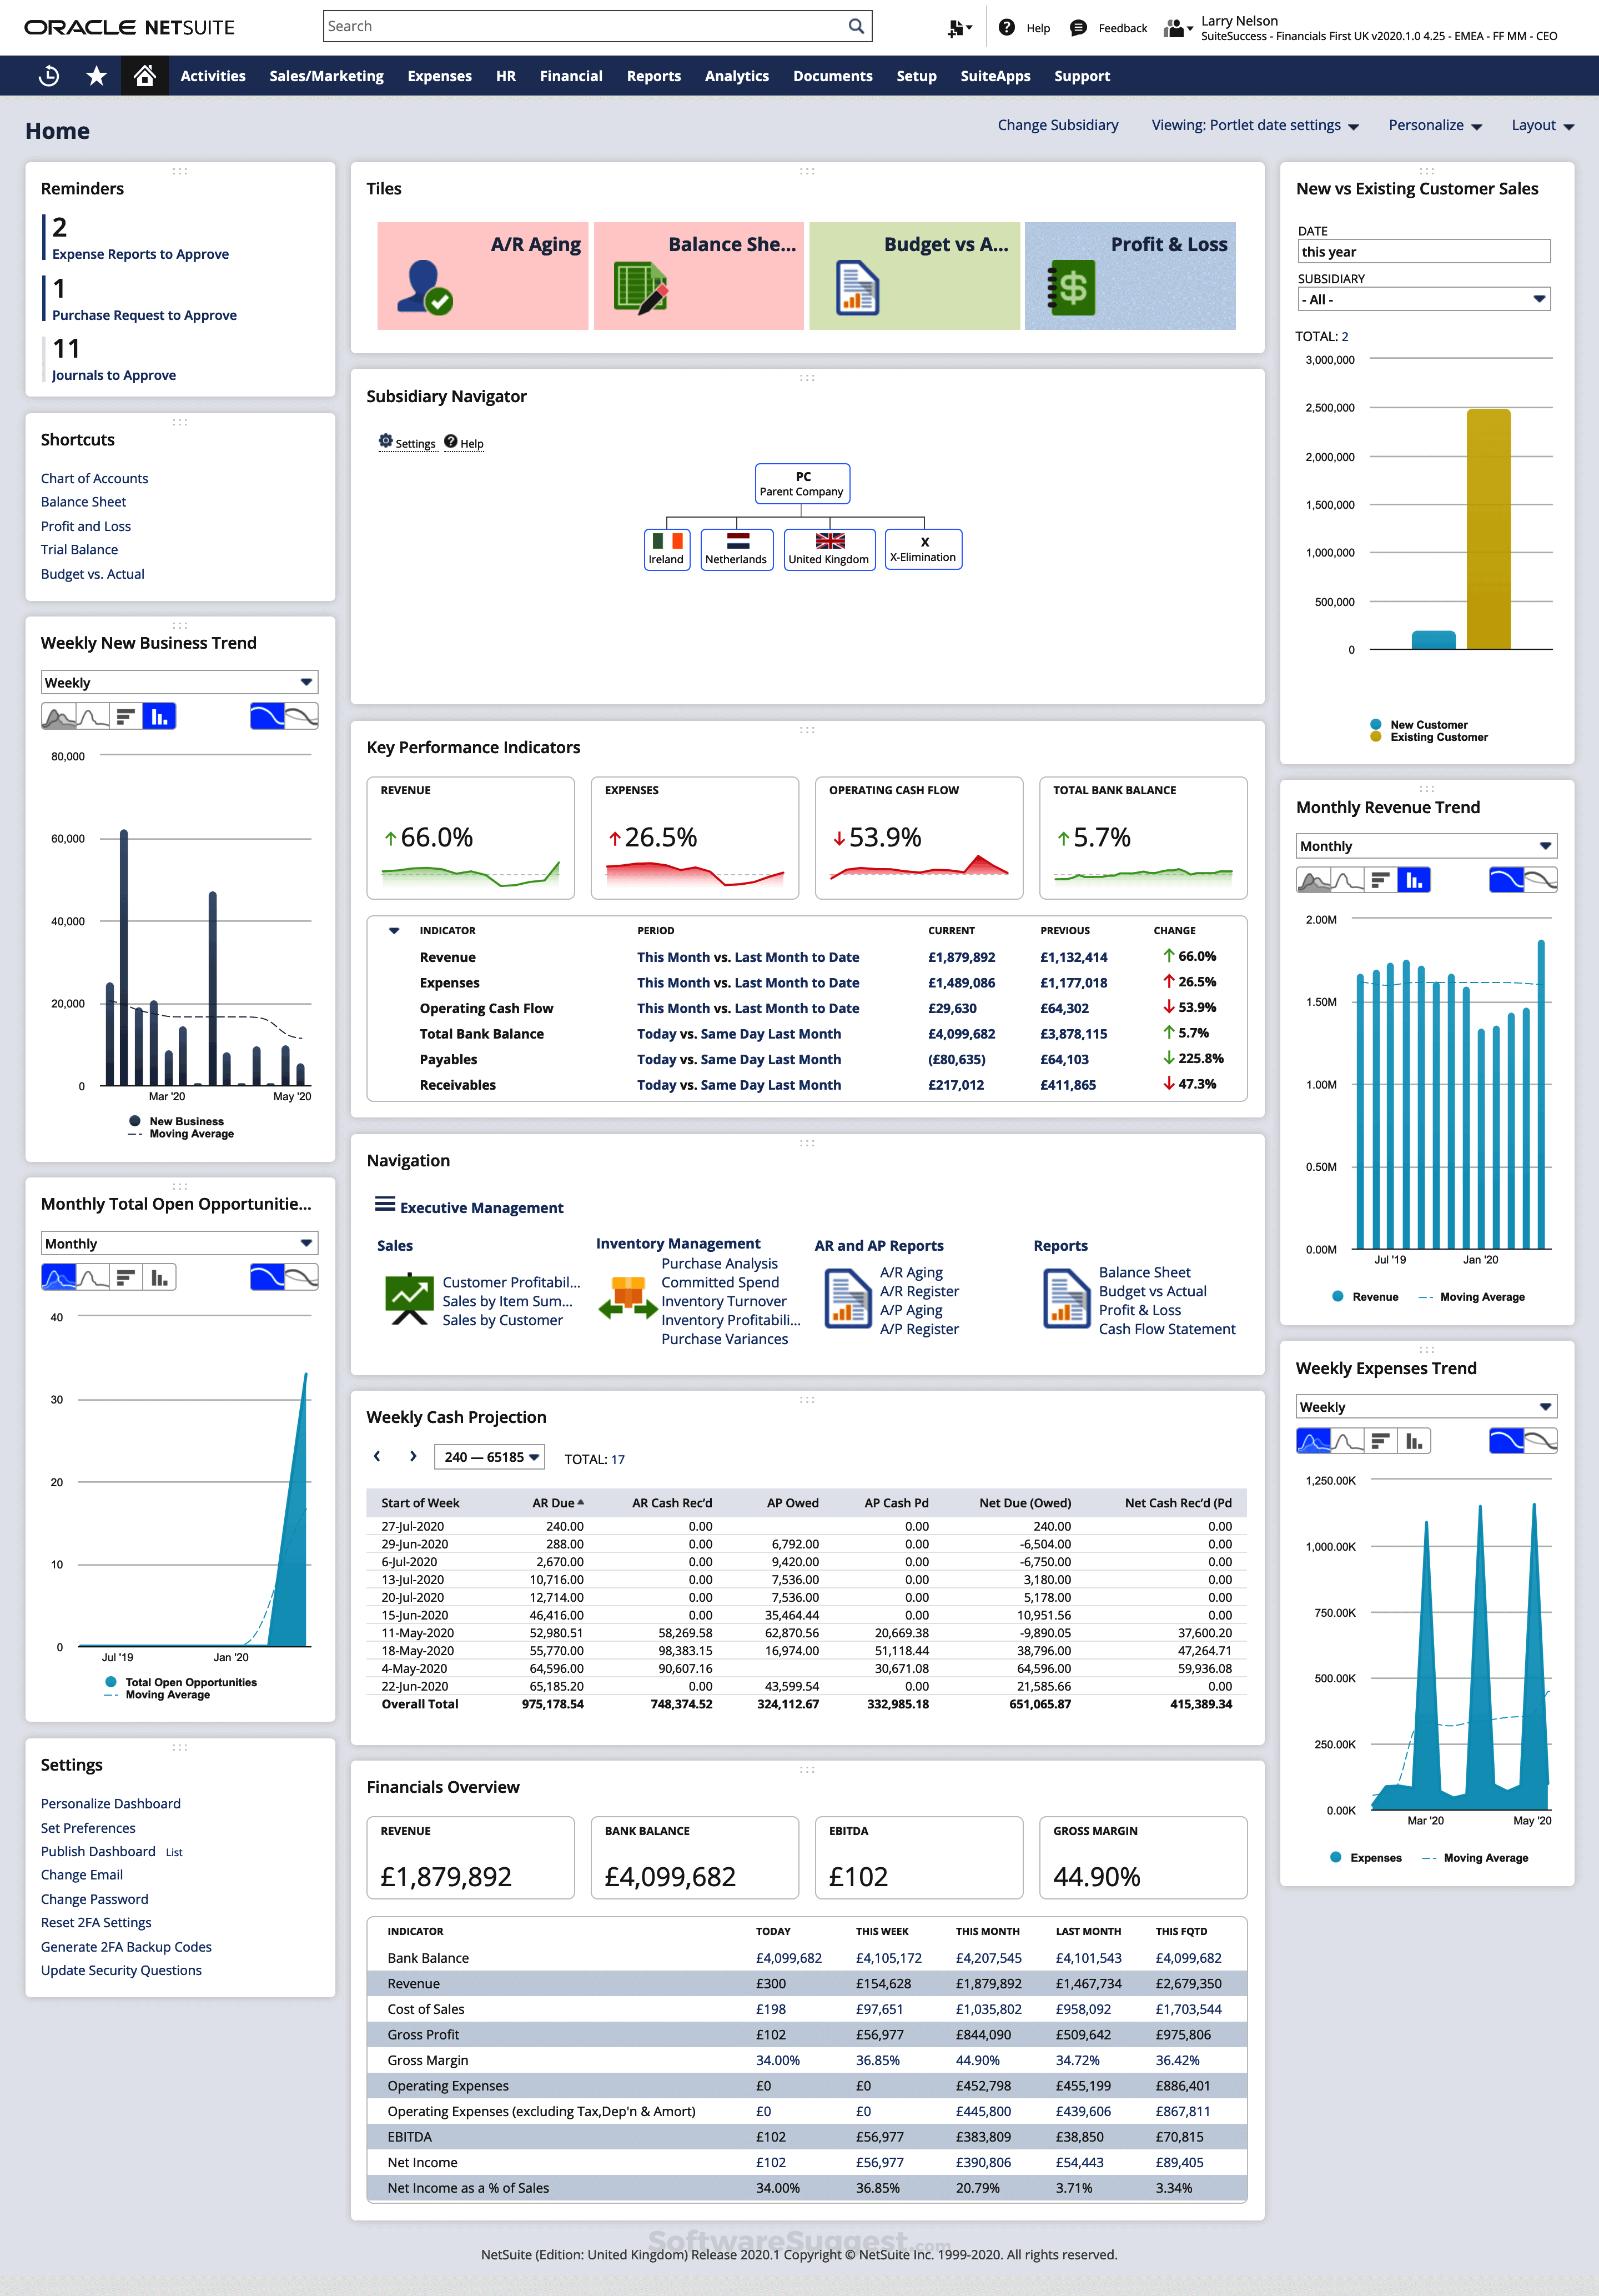This screenshot has width=1599, height=2296.
Task: Open the A/R Aging tile
Action: point(482,275)
